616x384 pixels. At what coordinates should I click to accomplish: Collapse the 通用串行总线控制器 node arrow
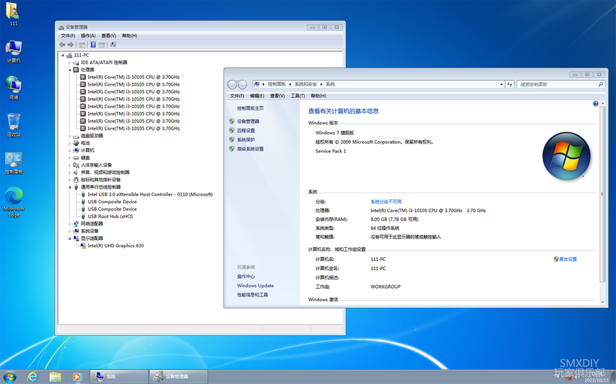click(70, 187)
